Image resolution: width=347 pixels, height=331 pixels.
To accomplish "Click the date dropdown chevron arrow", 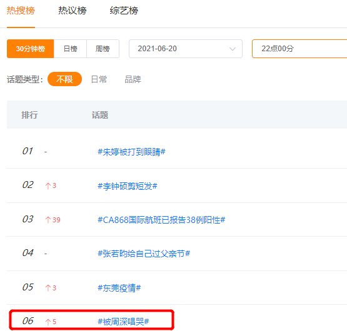I will 233,49.
